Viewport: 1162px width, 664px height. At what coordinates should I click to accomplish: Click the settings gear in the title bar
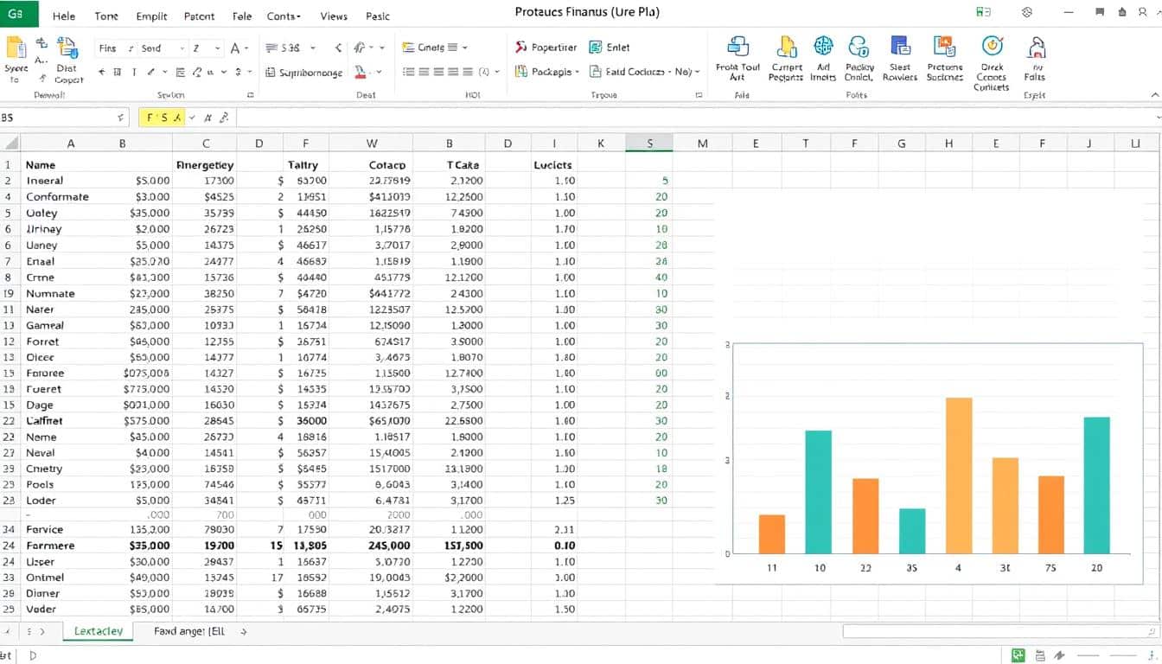[1027, 13]
